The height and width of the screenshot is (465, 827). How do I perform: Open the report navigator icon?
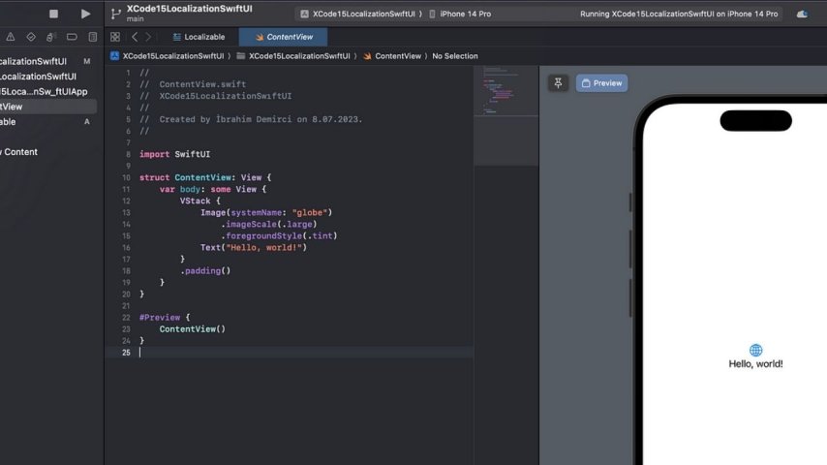tap(93, 37)
